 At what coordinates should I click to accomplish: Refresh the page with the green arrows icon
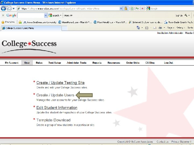click(x=137, y=9)
